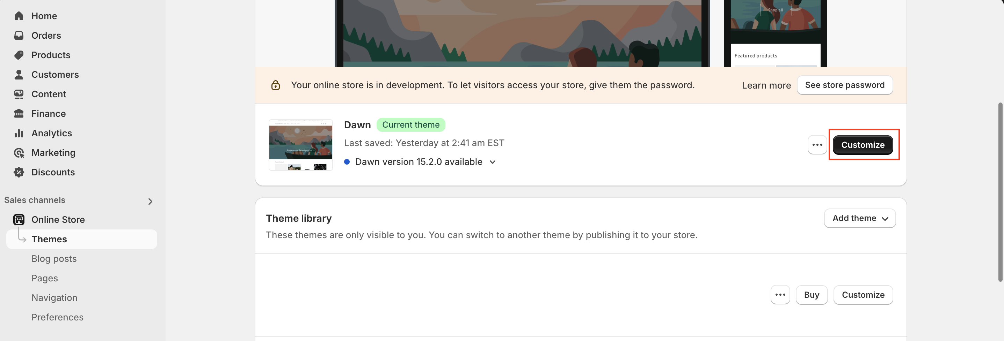Click the Discounts percent badge icon

pyautogui.click(x=19, y=172)
